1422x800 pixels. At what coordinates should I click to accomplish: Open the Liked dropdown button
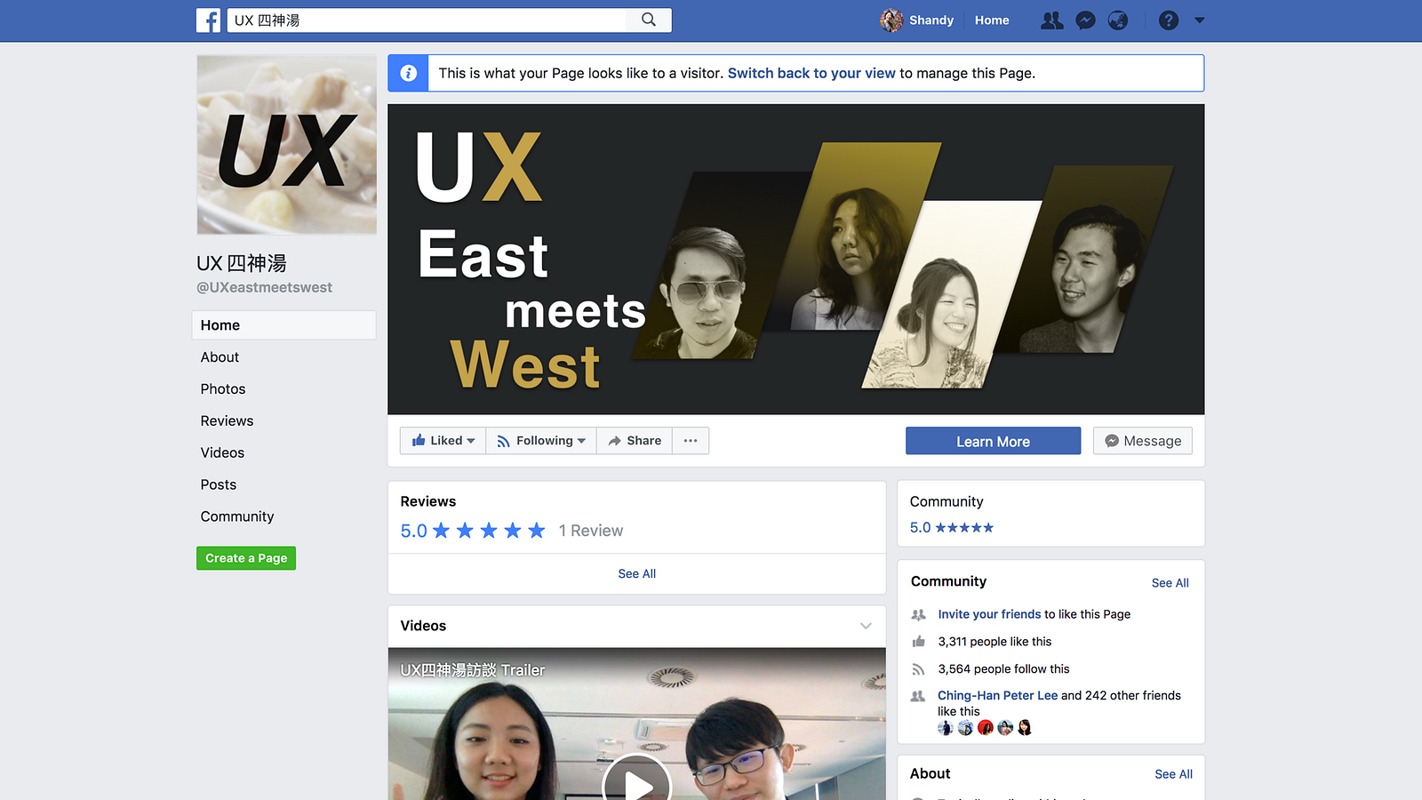[443, 441]
